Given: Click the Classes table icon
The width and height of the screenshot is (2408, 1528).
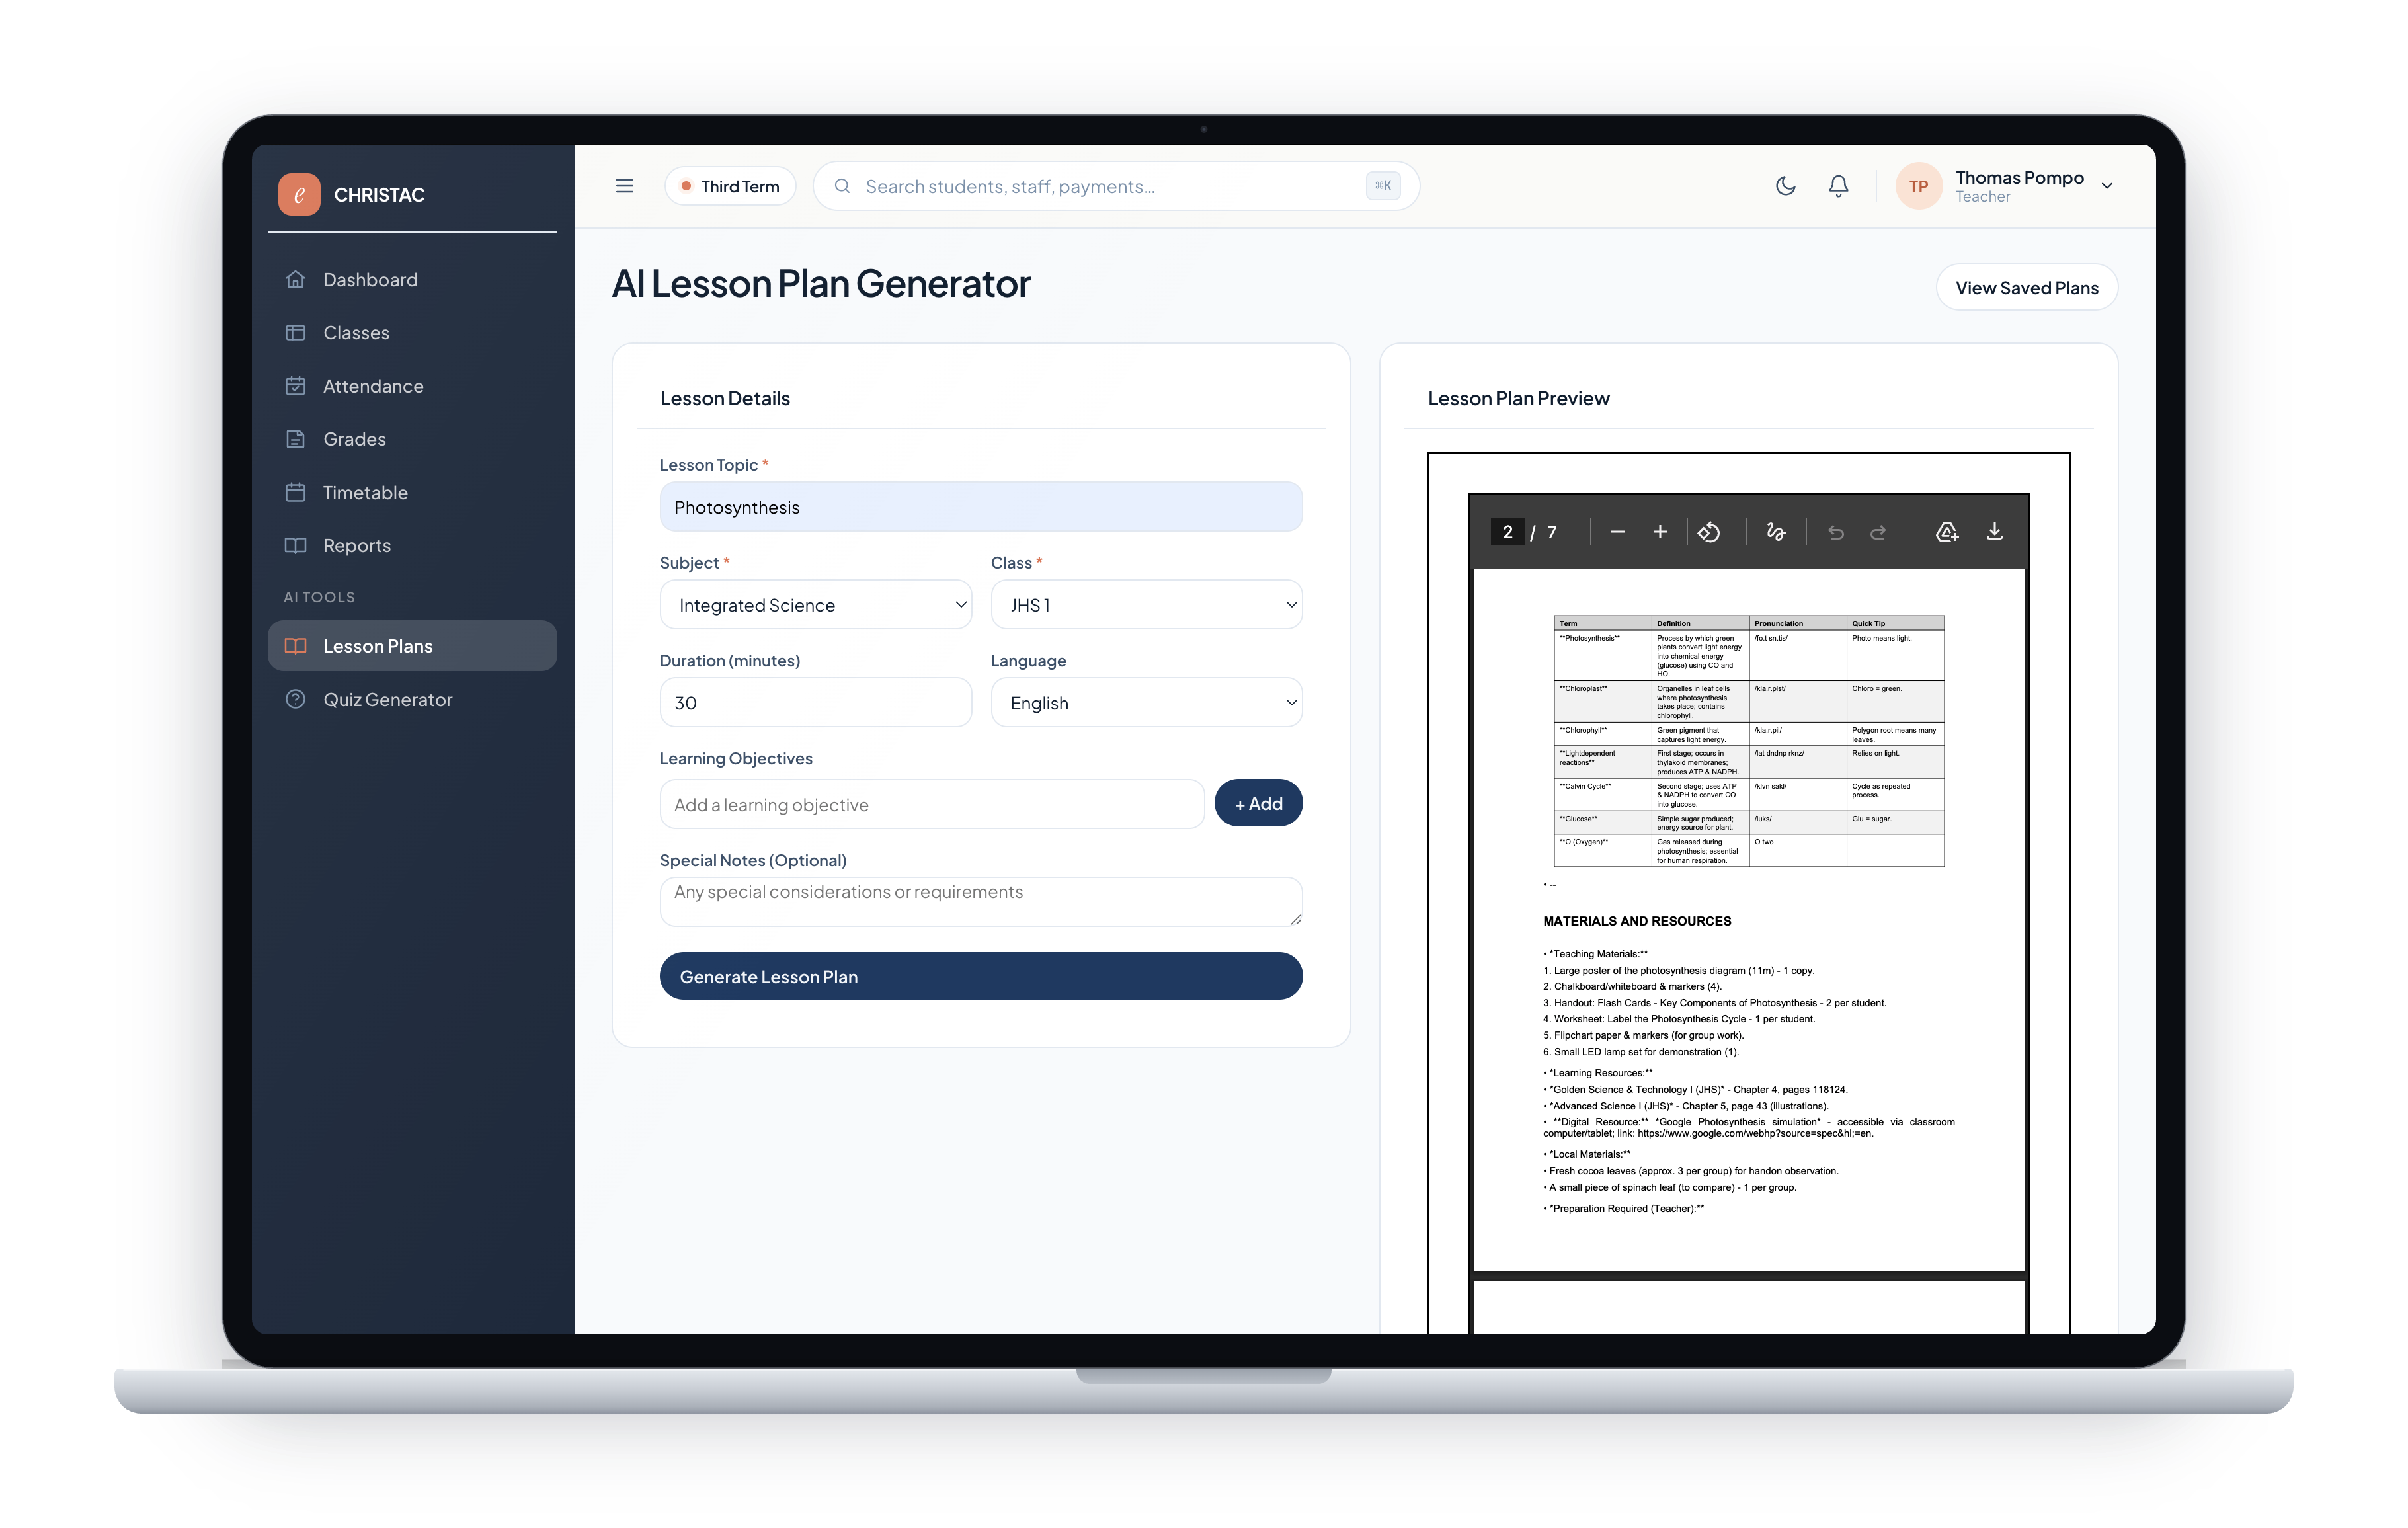Looking at the screenshot, I should (295, 332).
